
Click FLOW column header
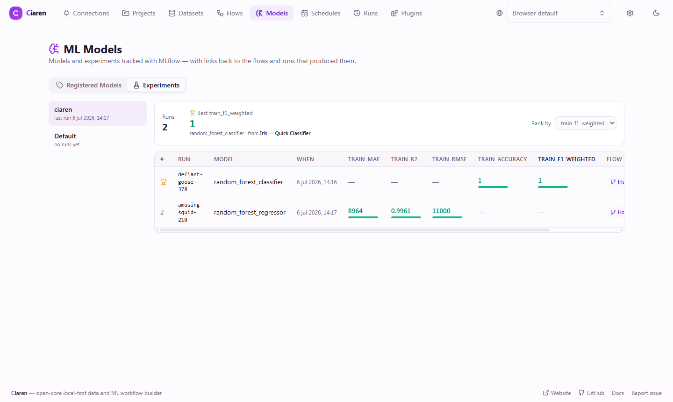pos(614,159)
